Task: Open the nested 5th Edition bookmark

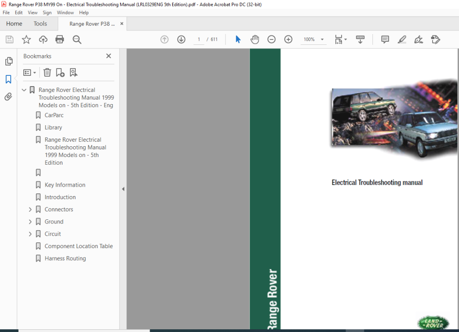Action: [x=75, y=151]
